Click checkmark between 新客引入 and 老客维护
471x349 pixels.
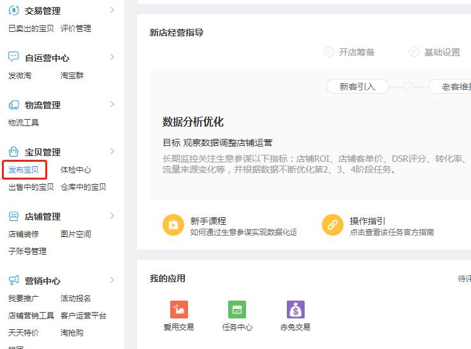(408, 87)
